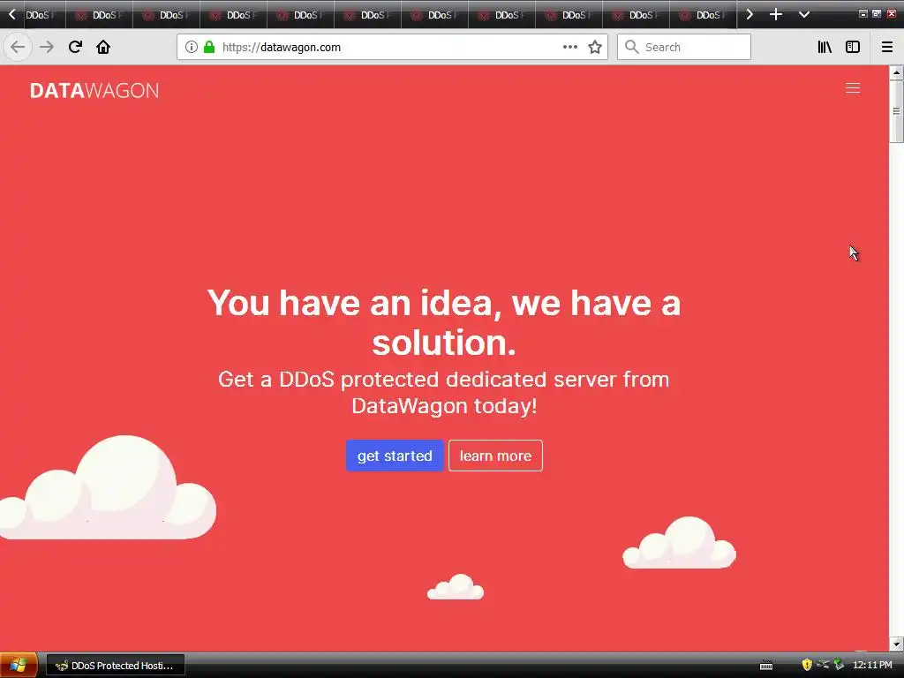Open the Firefox hamburger menu in toolbar
904x678 pixels.
[887, 48]
